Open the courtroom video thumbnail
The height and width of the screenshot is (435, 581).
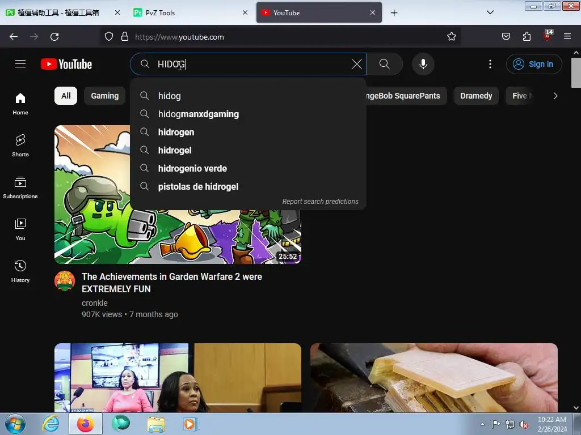tap(178, 378)
